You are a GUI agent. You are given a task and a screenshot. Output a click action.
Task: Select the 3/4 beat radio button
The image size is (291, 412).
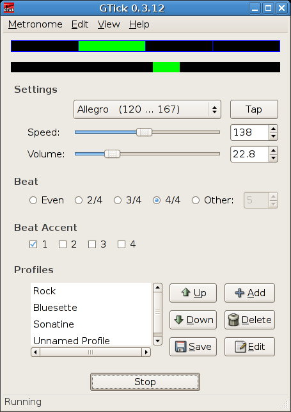[118, 200]
